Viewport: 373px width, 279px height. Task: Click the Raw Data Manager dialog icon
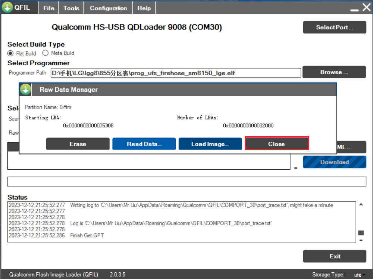pyautogui.click(x=25, y=90)
